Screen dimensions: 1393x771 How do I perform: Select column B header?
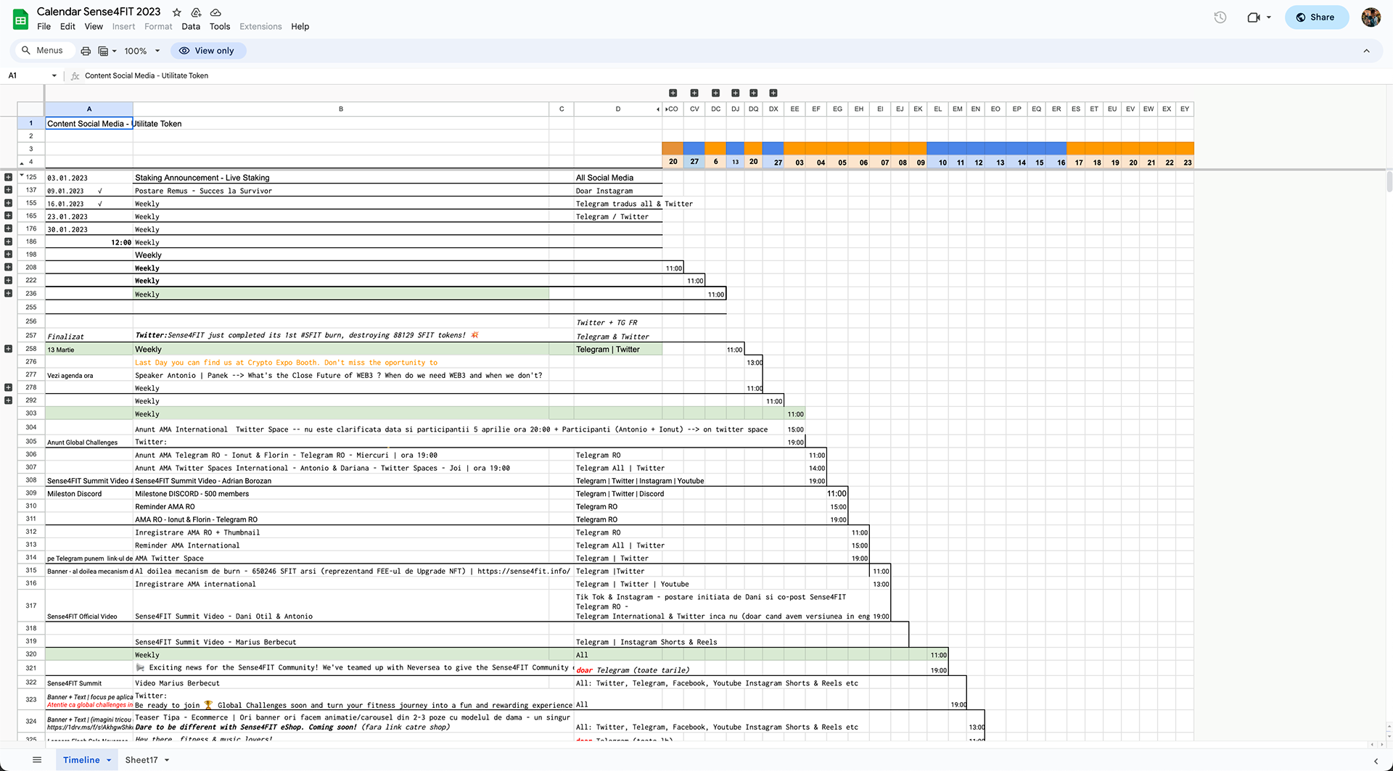341,109
